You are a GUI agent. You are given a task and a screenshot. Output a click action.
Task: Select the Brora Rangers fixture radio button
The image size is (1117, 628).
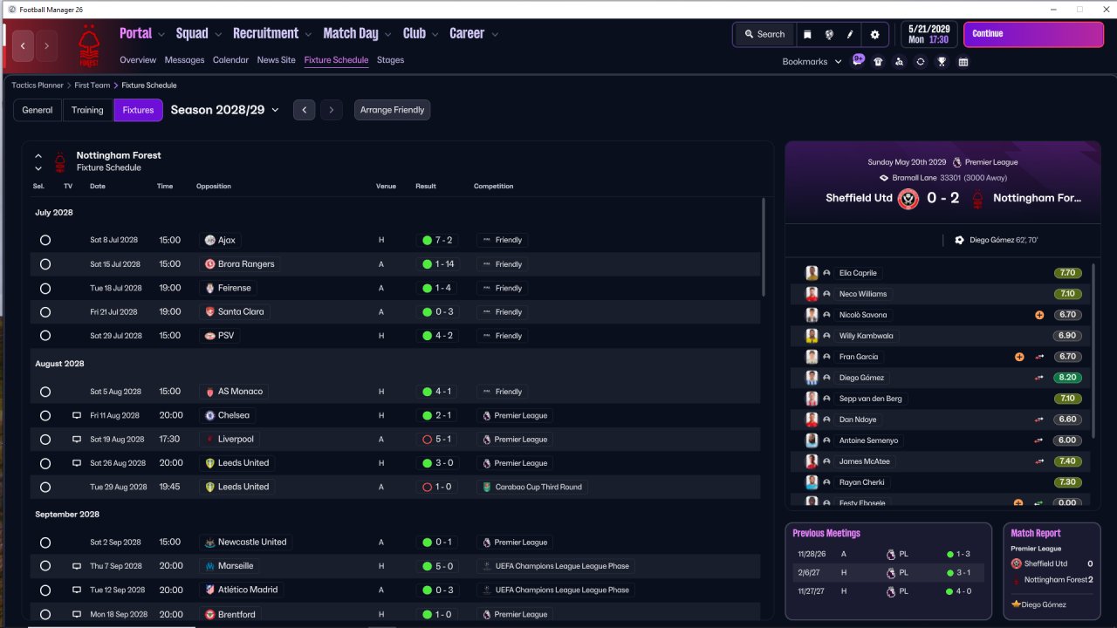pos(45,264)
